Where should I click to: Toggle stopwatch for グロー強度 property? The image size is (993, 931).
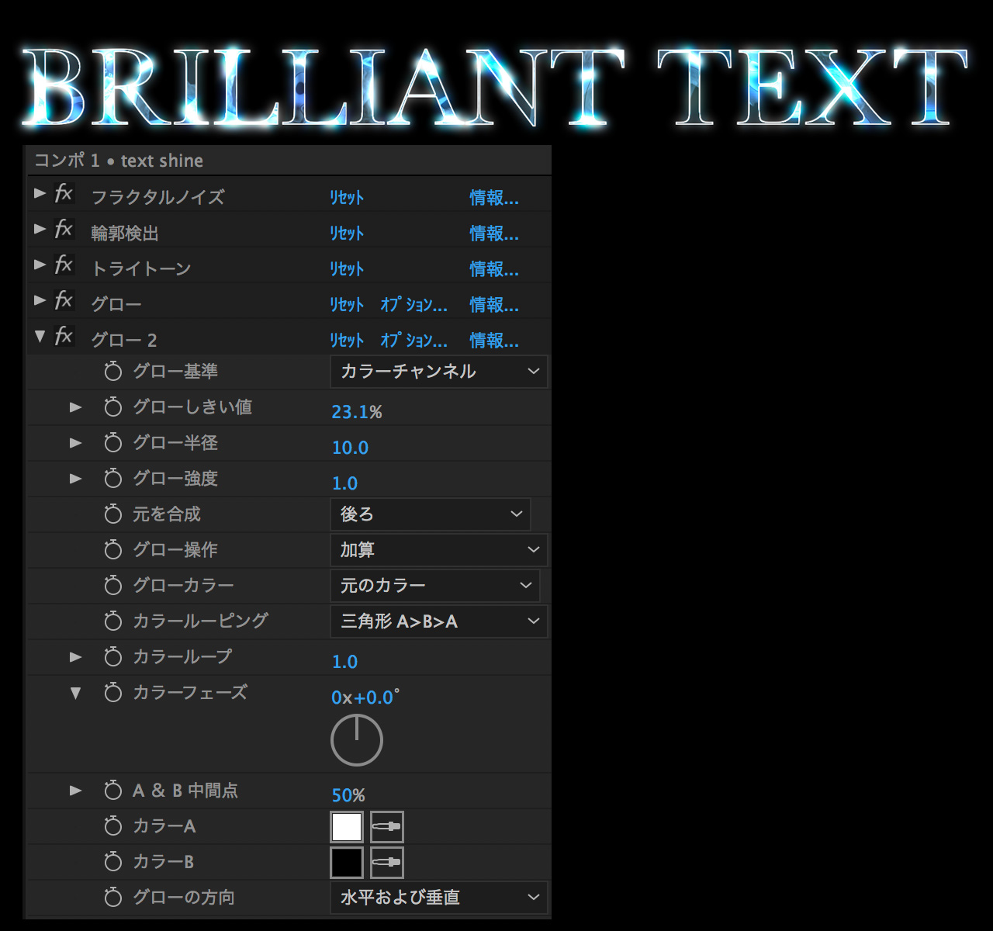pyautogui.click(x=113, y=479)
